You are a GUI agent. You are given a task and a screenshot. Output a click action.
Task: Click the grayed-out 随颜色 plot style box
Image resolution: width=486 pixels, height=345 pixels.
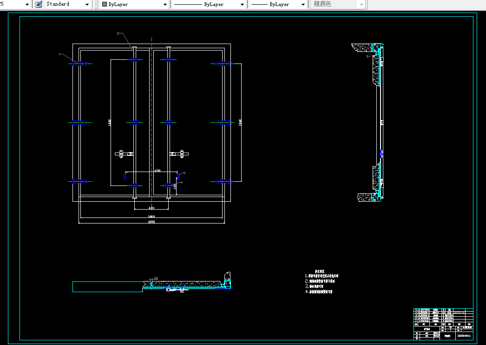tap(337, 4)
